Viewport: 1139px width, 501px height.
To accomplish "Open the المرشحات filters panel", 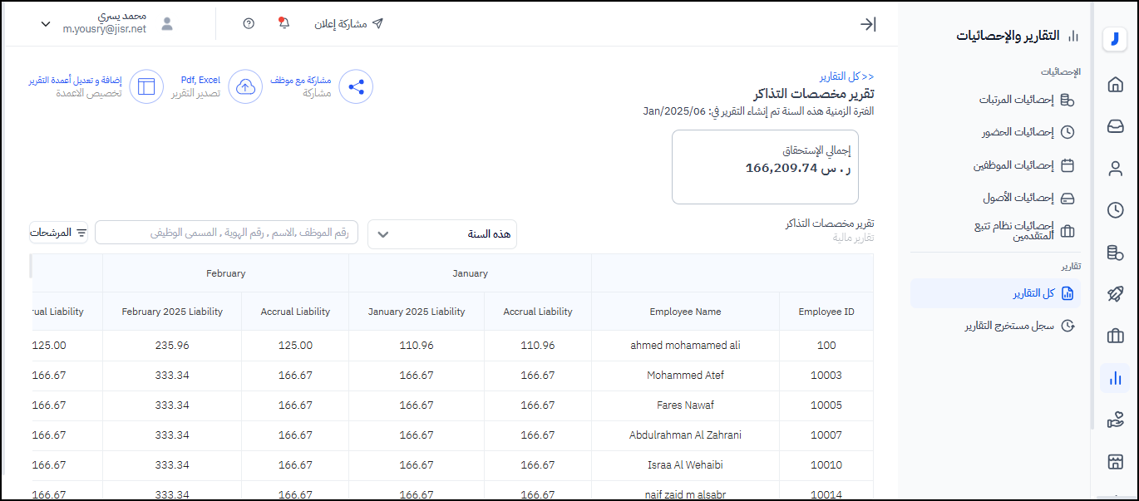I will click(x=58, y=233).
